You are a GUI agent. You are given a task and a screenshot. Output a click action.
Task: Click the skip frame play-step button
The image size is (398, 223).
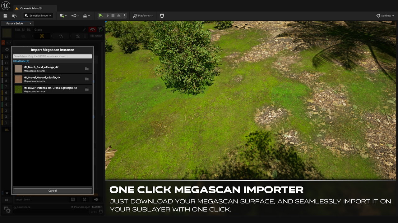[107, 15]
